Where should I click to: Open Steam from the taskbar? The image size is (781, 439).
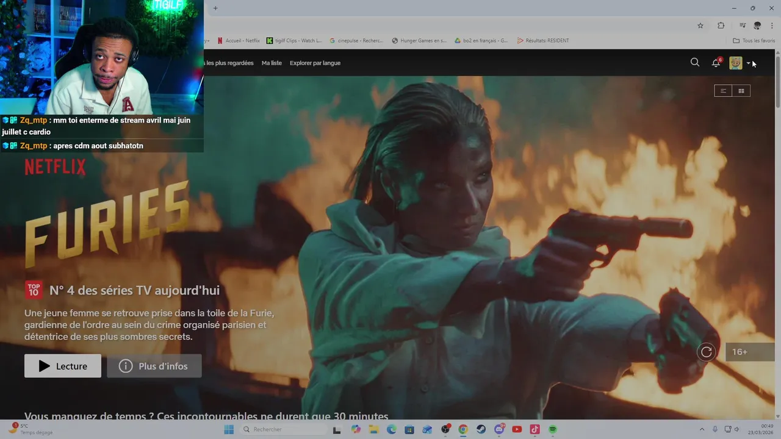click(x=481, y=429)
